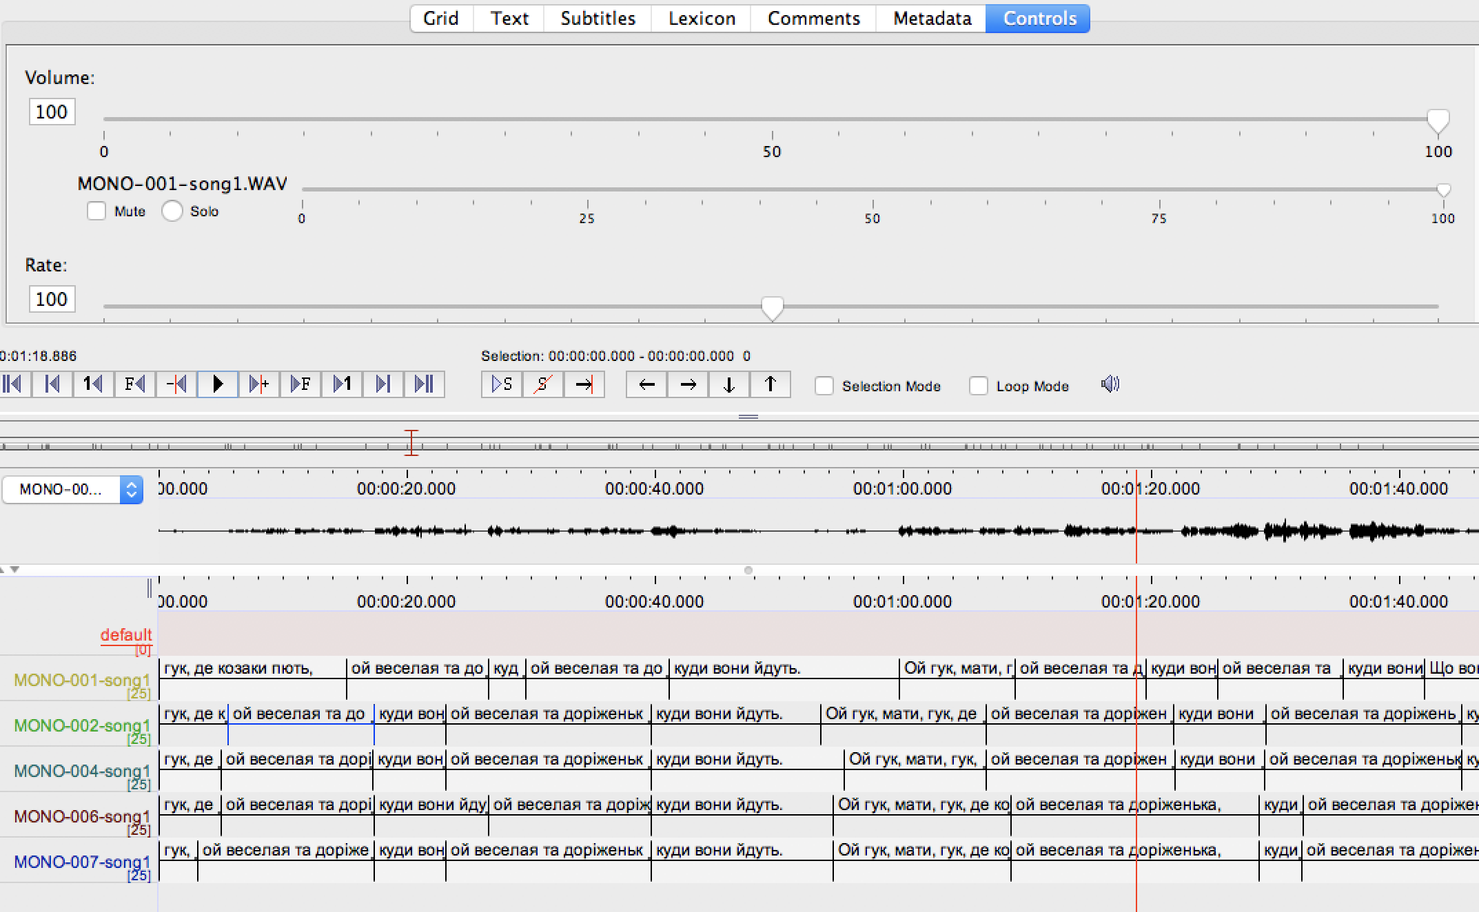
Task: Go to next annotation right arrow
Action: point(688,384)
